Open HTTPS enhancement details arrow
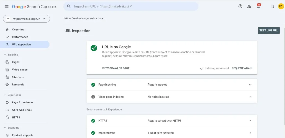The height and width of the screenshot is (138, 285). click(250, 121)
